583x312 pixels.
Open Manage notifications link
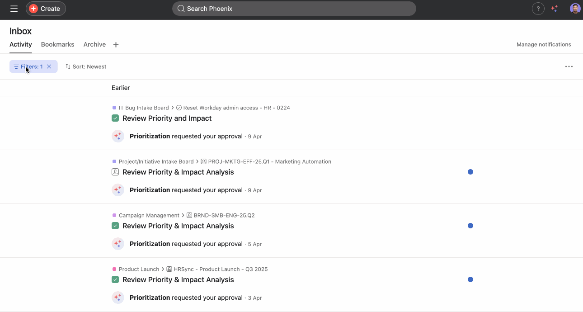click(544, 44)
